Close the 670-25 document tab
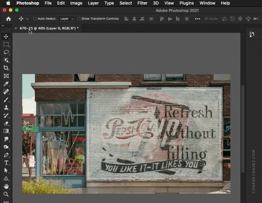This screenshot has height=203, width=262. [16, 28]
